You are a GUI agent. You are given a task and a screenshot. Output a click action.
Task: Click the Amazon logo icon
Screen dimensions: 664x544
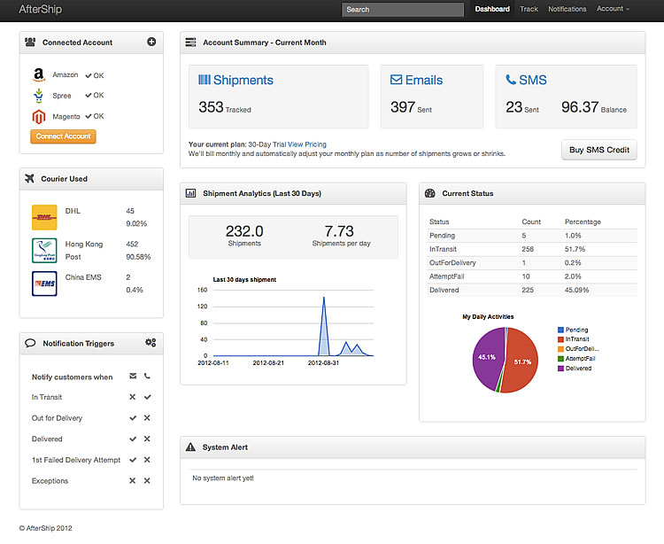tap(39, 74)
